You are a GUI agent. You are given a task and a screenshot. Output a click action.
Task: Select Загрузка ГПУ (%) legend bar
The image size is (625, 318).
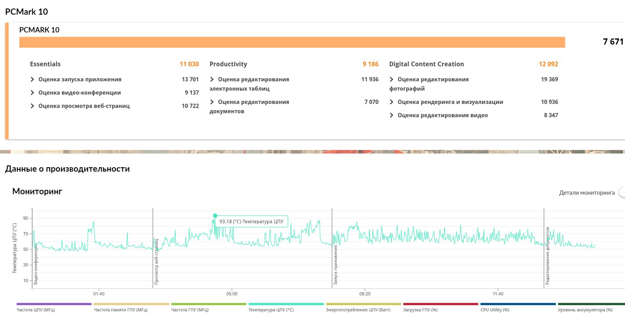(x=441, y=304)
